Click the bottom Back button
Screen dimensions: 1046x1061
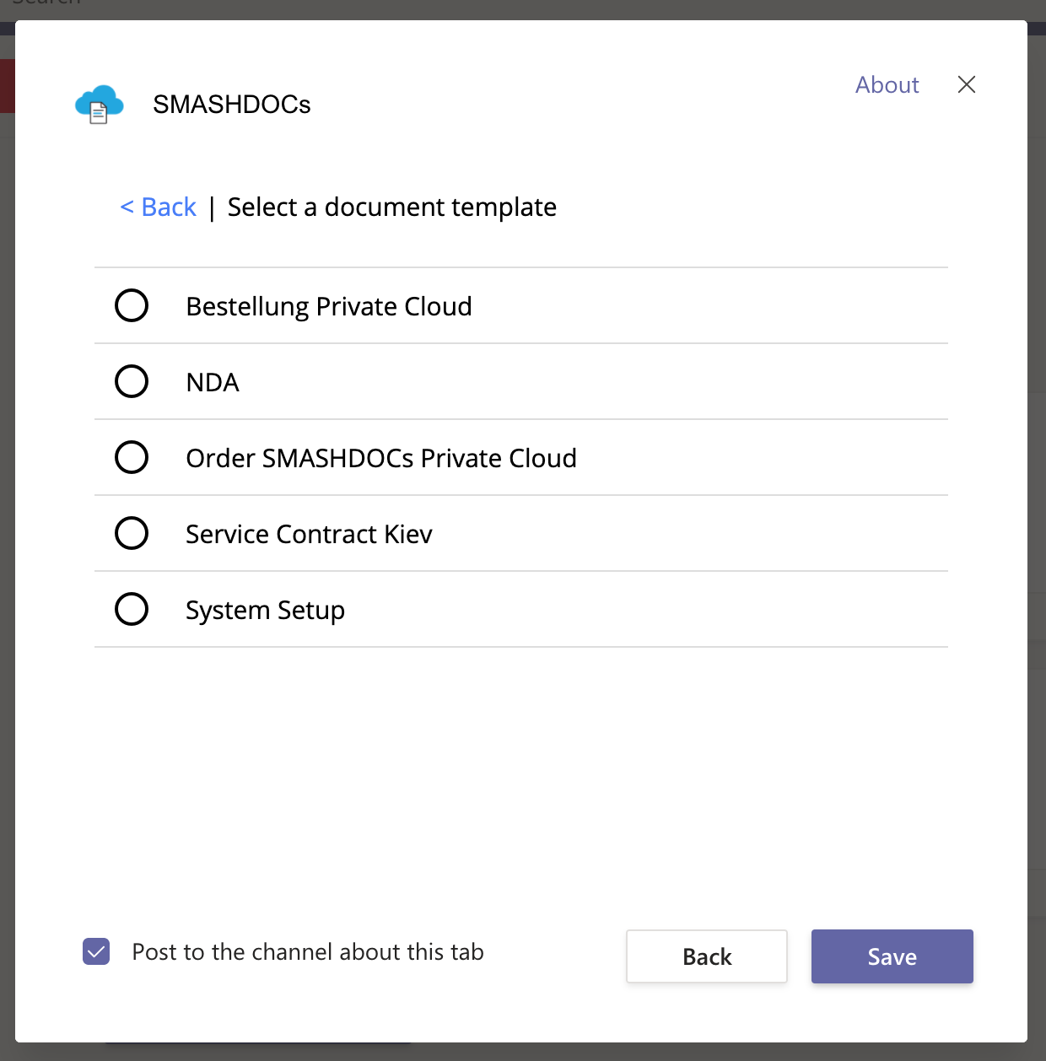click(x=707, y=956)
